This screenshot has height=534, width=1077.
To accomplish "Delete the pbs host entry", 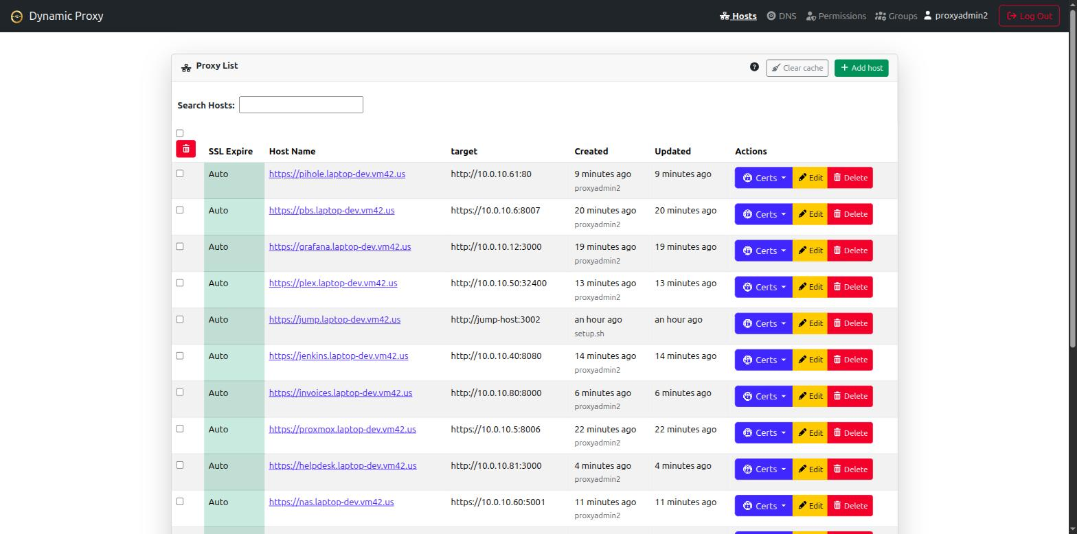I will [x=850, y=214].
